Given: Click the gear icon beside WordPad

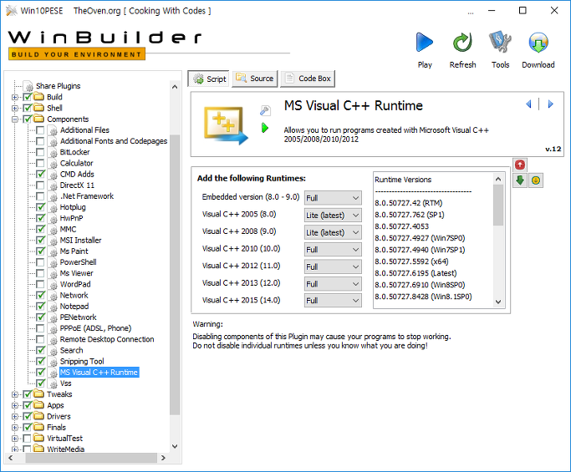Looking at the screenshot, I should pos(54,285).
